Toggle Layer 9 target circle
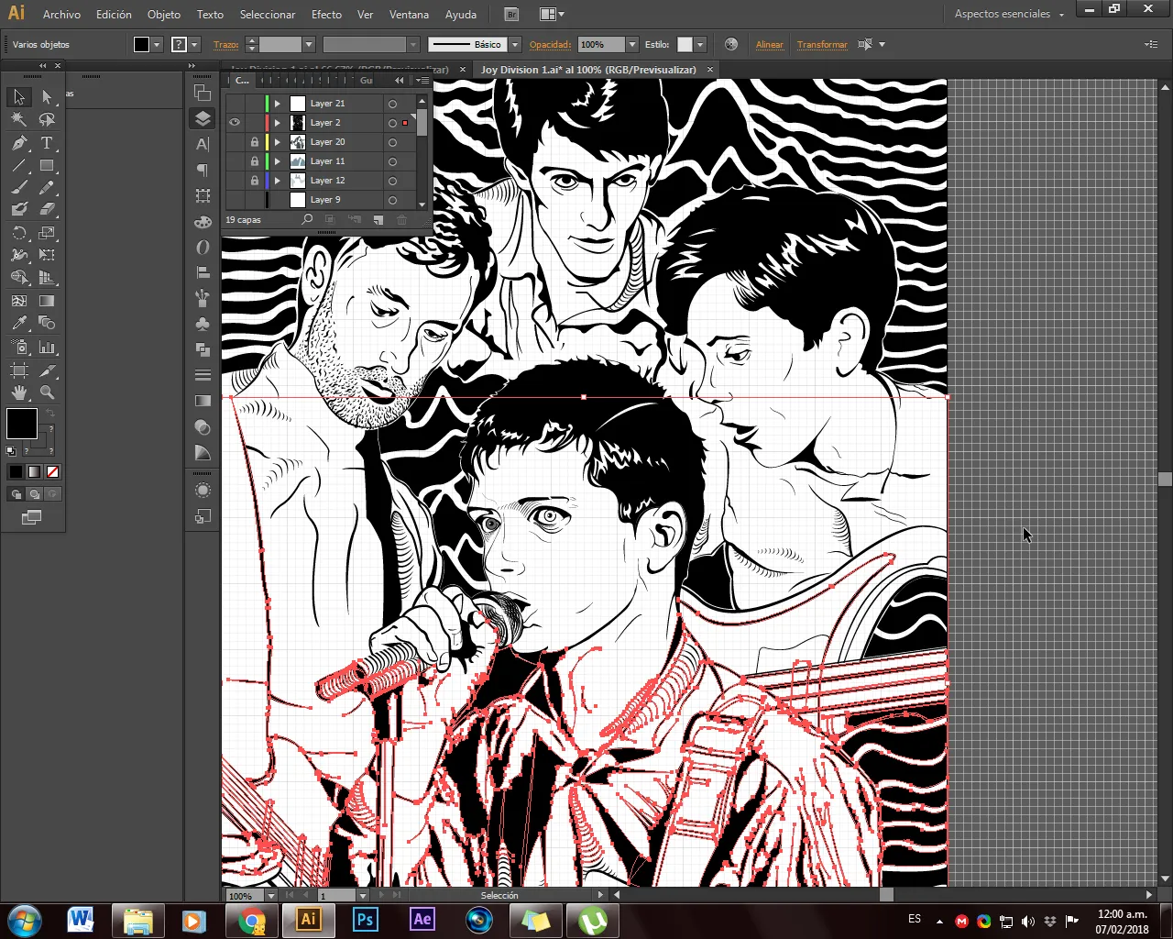The image size is (1173, 939). coord(392,200)
